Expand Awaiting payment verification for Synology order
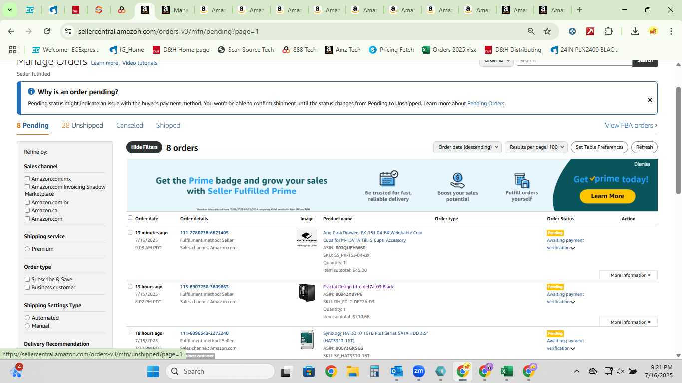This screenshot has height=383, width=682. point(573,349)
